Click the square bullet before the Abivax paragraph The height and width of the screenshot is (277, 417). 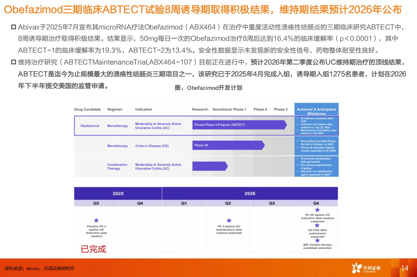click(x=14, y=27)
